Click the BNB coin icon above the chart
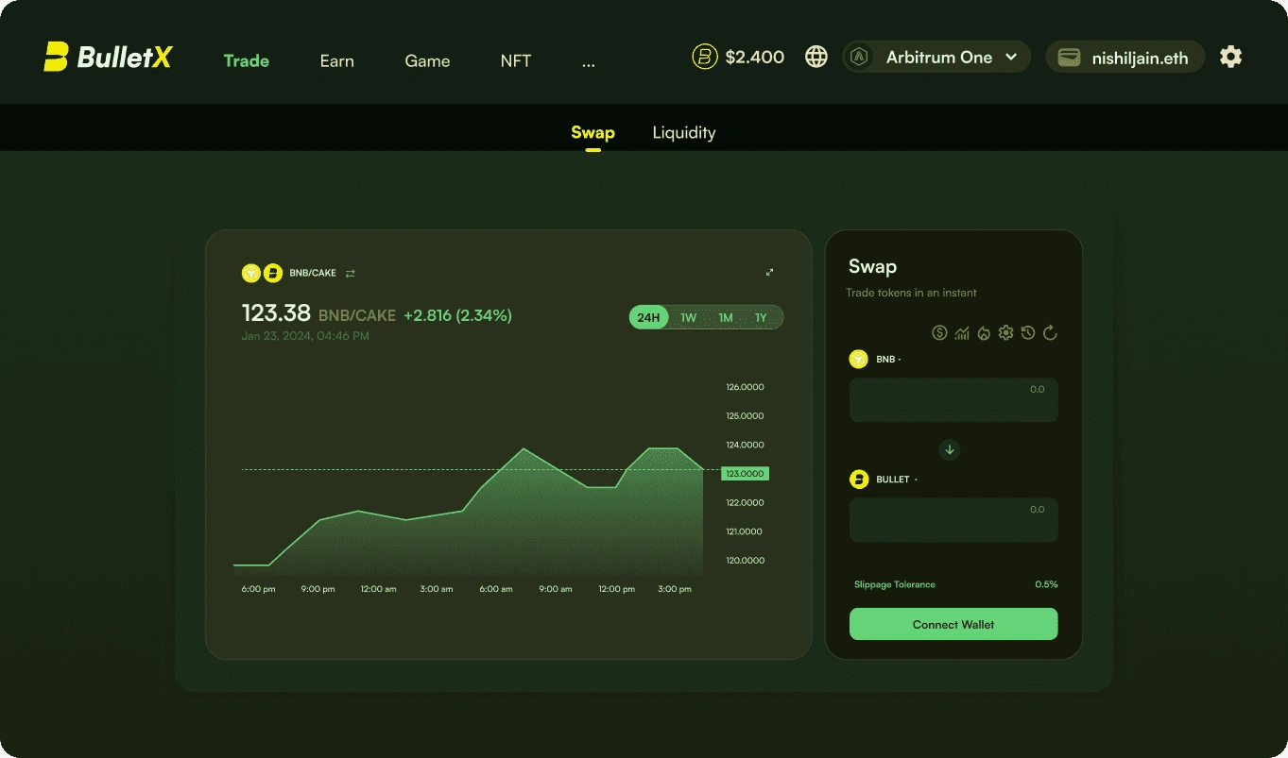This screenshot has height=758, width=1288. tap(251, 273)
